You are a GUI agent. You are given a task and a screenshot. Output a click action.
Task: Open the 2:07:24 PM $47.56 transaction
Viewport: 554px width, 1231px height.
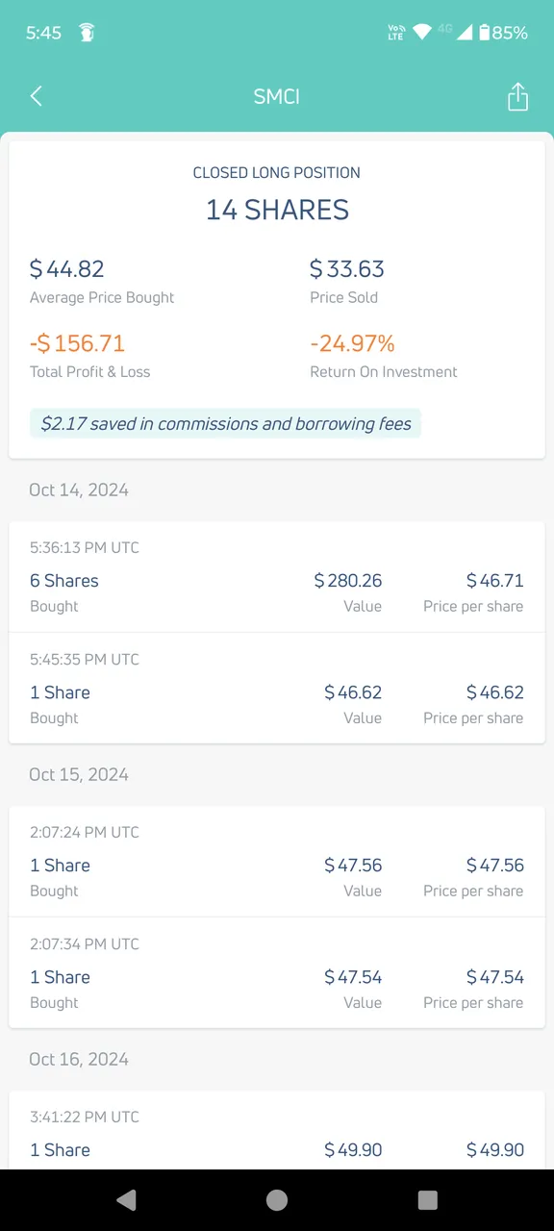tap(277, 862)
